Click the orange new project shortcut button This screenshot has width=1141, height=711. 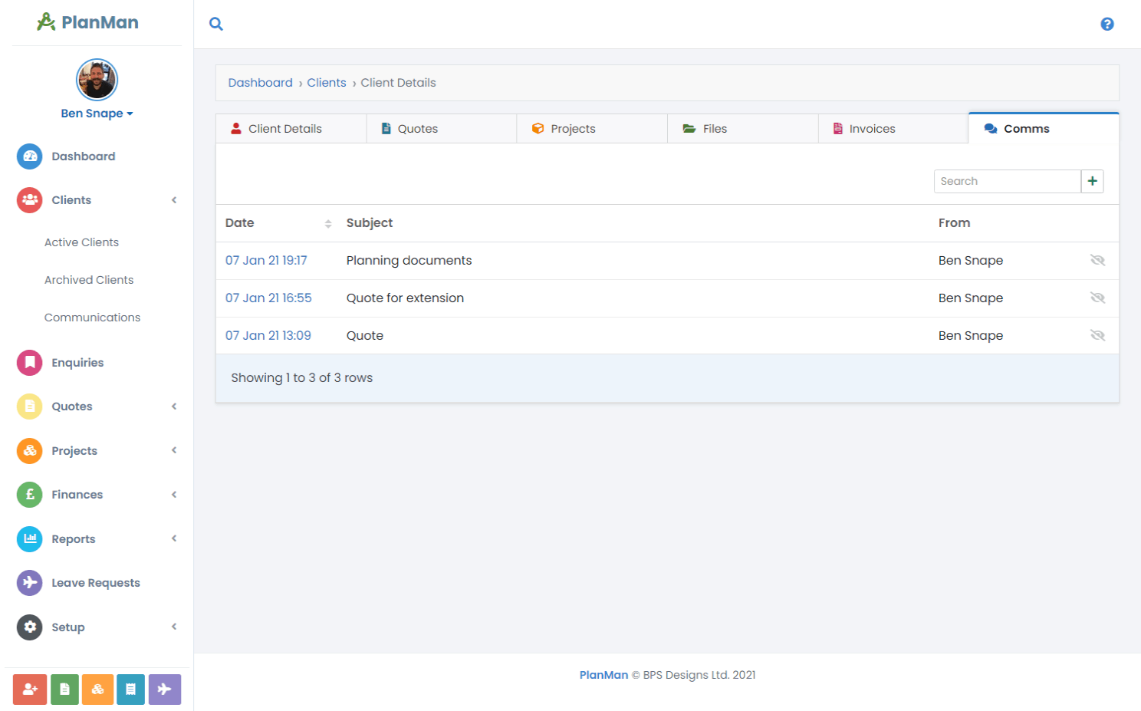click(97, 690)
